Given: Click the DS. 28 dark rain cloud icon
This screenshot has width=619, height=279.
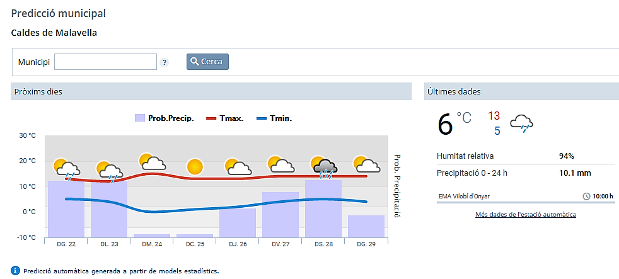Looking at the screenshot, I should (324, 167).
